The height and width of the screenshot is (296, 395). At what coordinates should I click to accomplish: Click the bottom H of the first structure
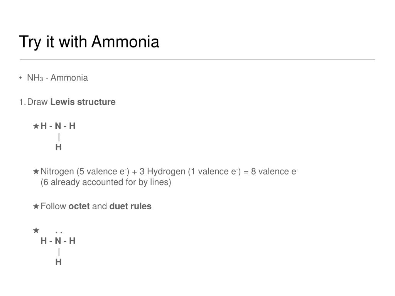[x=59, y=147]
